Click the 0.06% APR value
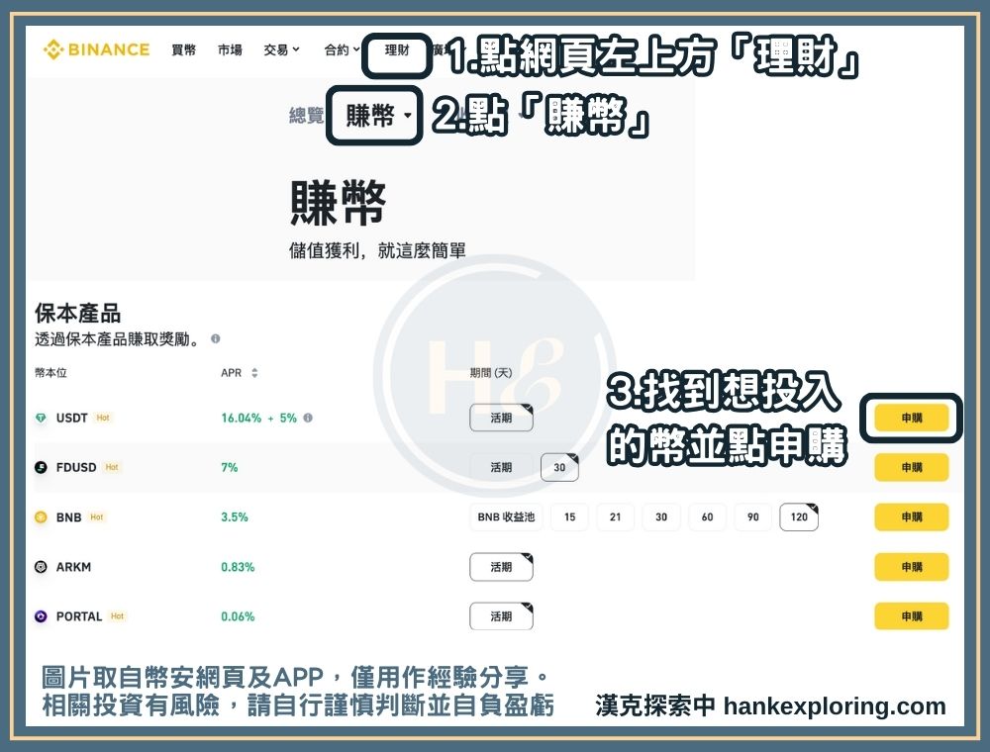The height and width of the screenshot is (752, 990). click(x=238, y=616)
